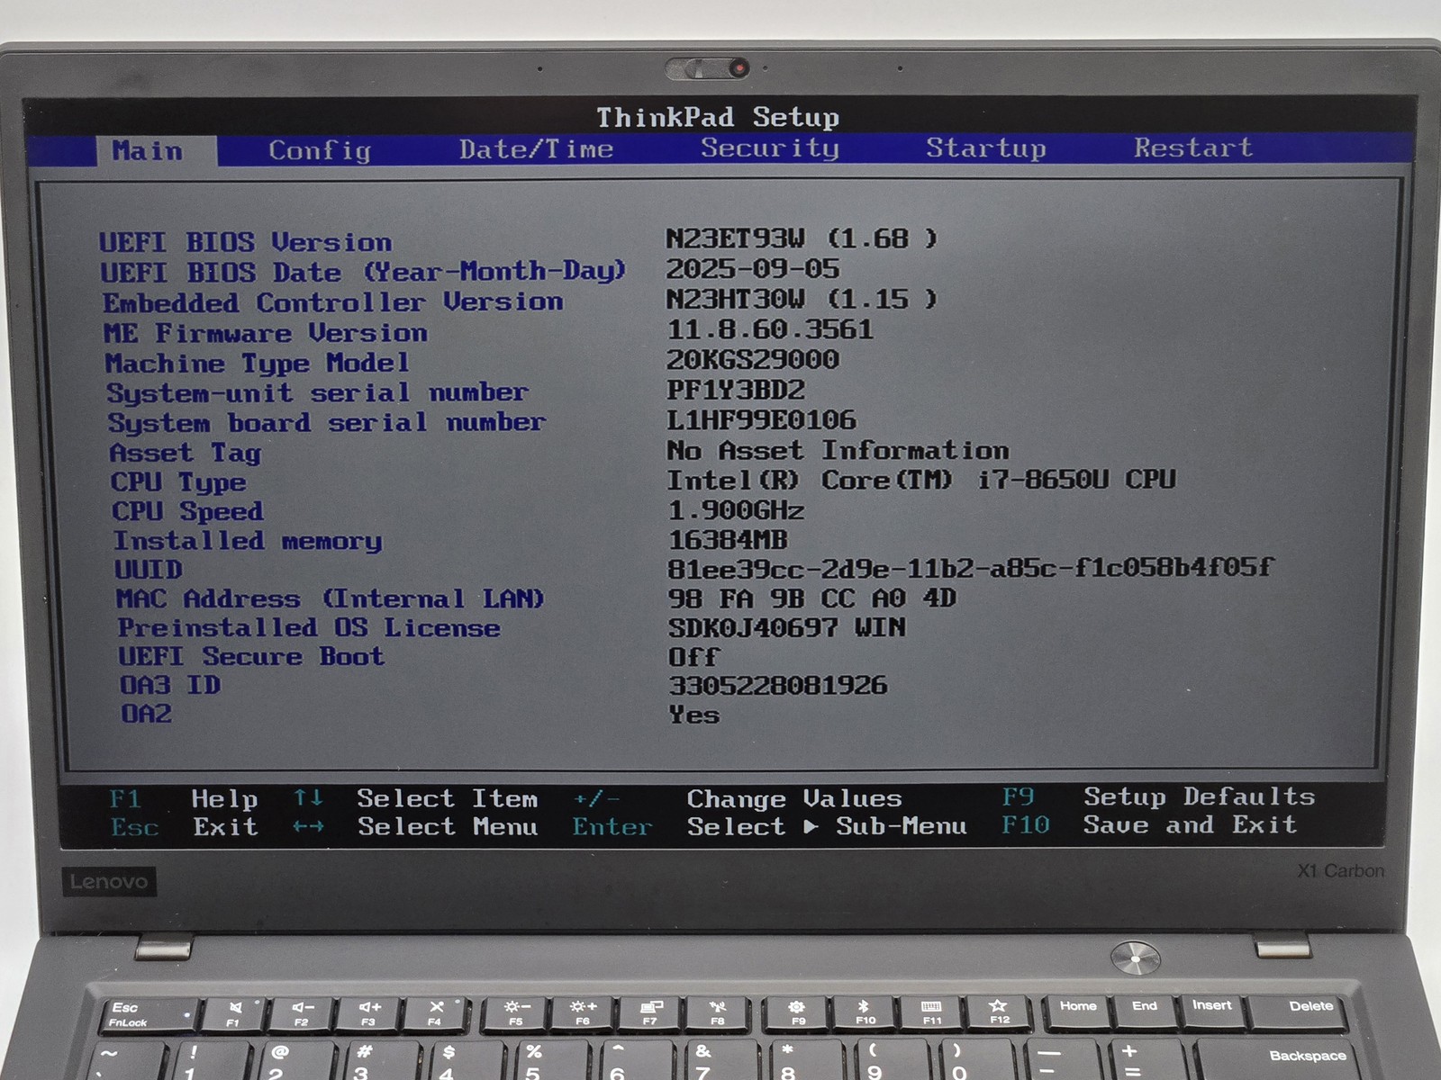This screenshot has width=1441, height=1080.
Task: Select the Embedded Controller Version label
Action: point(333,302)
